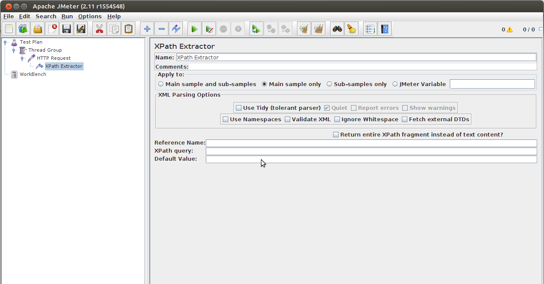Select JMeter Variable radio
The image size is (544, 284).
395,84
